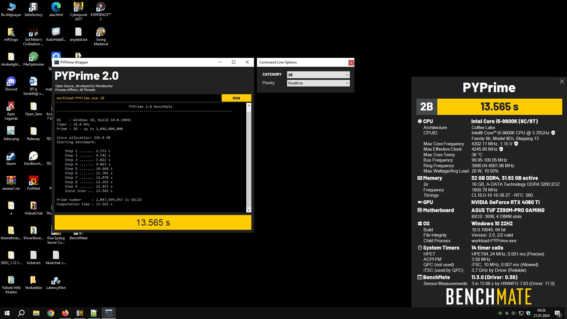Open the Priority dropdown showing Realtime
Viewport: 567px width, 319px height.
(x=318, y=83)
